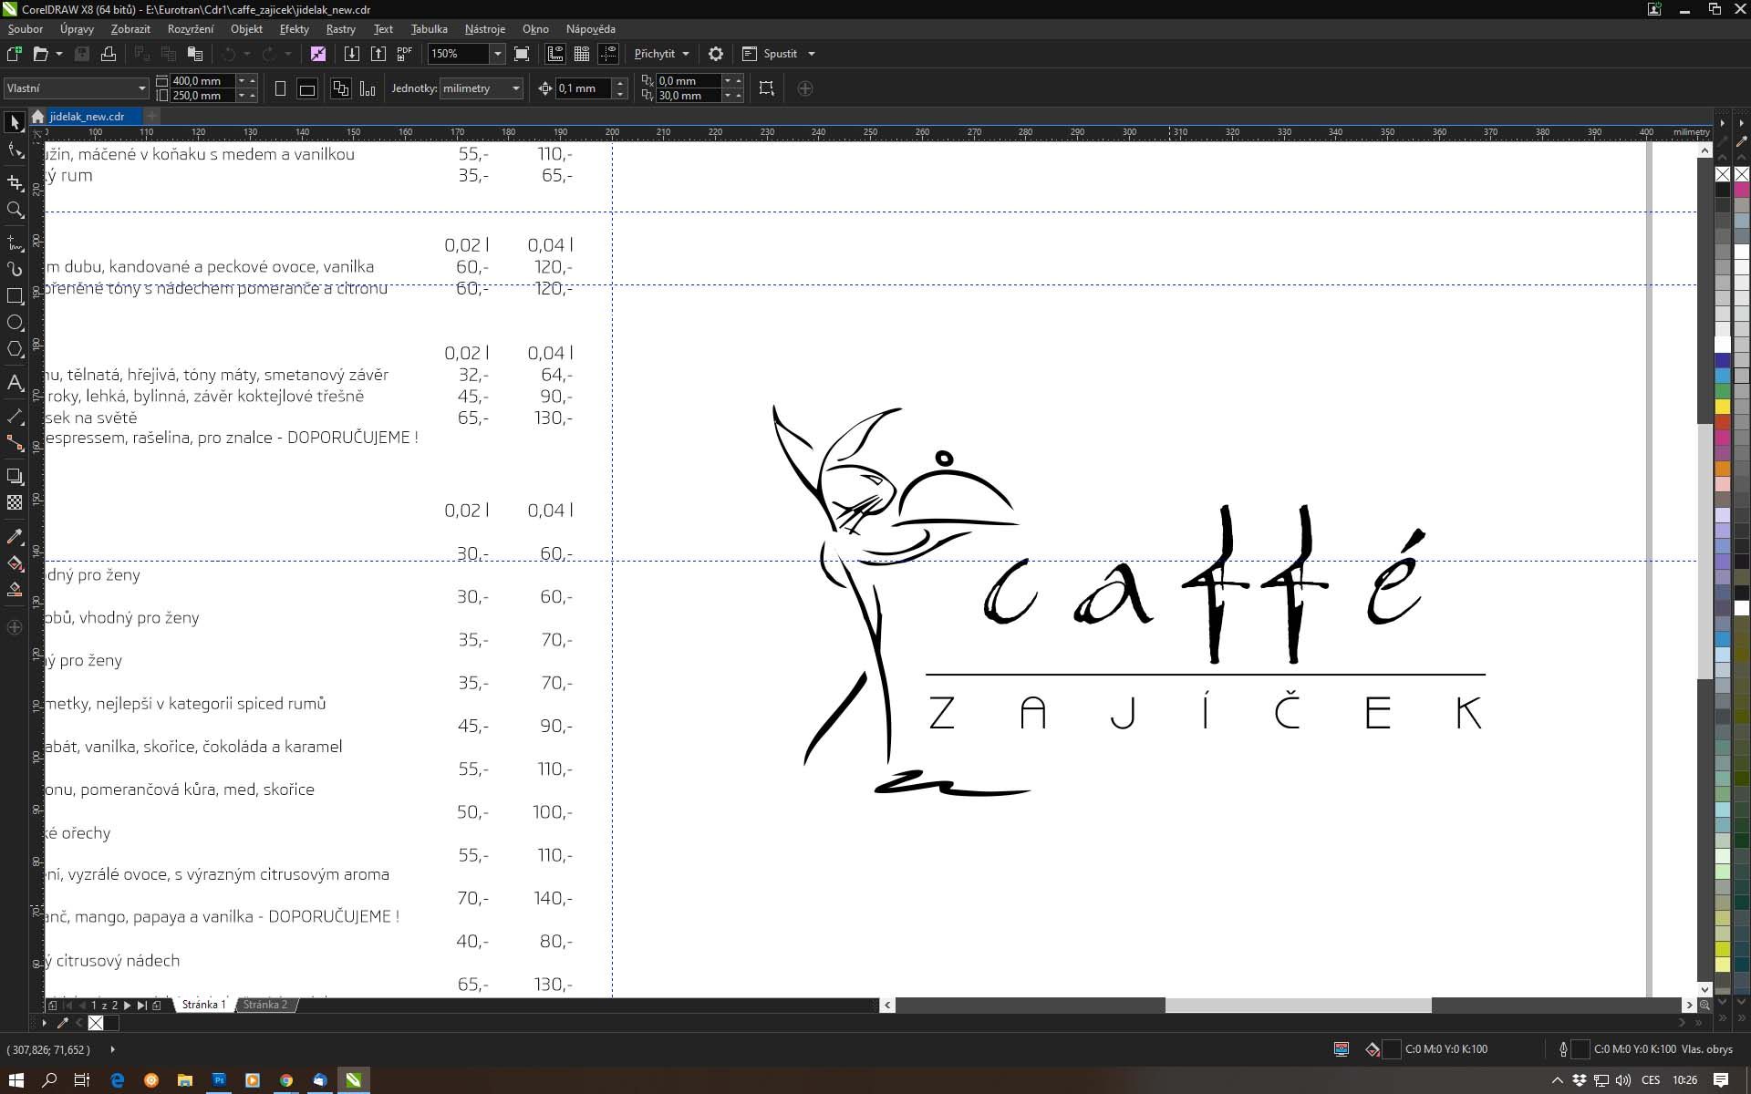Viewport: 1751px width, 1094px height.
Task: Expand the Jednotky units dropdown
Action: click(515, 88)
